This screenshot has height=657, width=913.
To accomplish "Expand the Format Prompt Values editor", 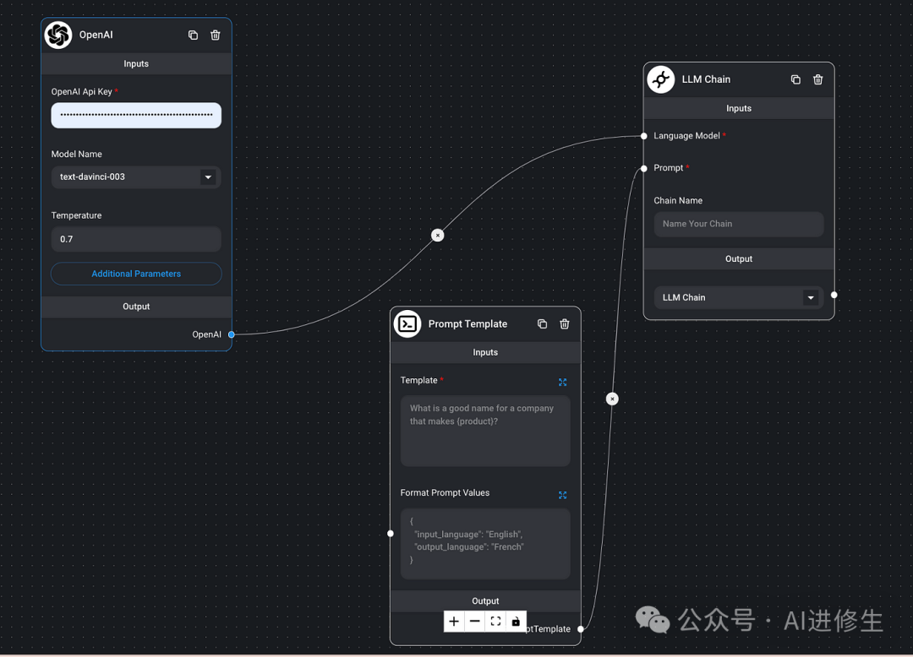I will click(x=562, y=495).
